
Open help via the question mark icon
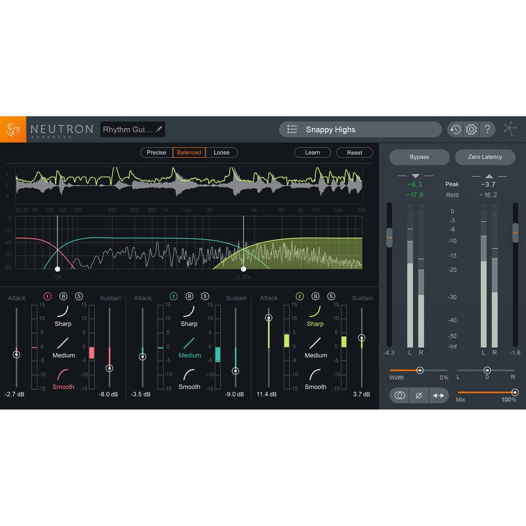click(x=488, y=129)
